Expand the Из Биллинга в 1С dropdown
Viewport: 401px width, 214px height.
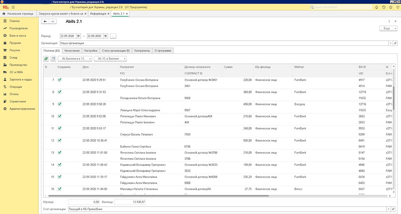[75, 59]
